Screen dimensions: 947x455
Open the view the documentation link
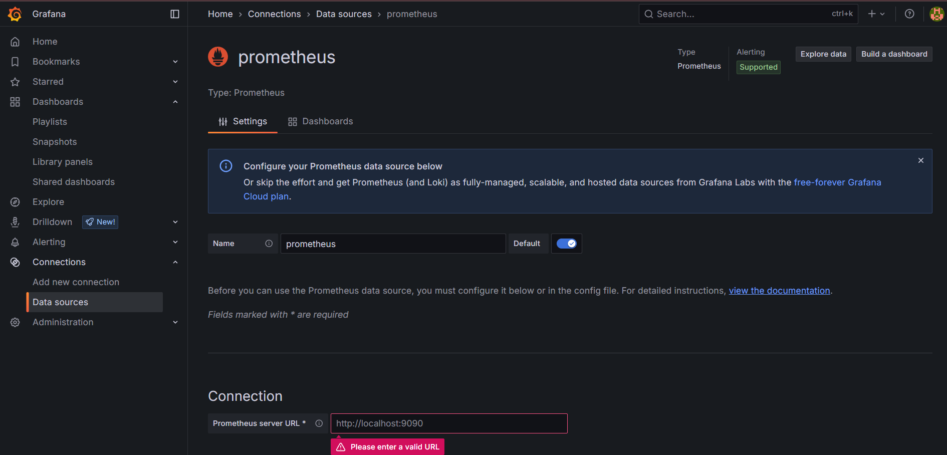(x=779, y=291)
